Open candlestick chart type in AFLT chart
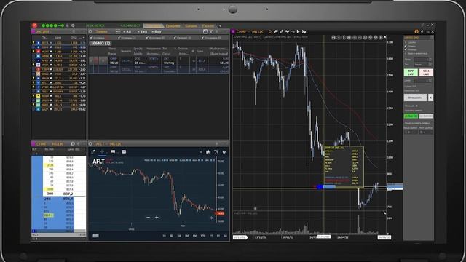 208,152
